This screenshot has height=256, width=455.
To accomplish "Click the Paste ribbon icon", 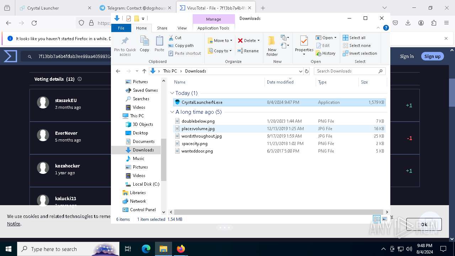I will pyautogui.click(x=159, y=41).
